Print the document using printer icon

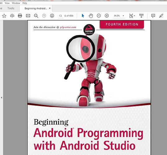[x=20, y=15]
